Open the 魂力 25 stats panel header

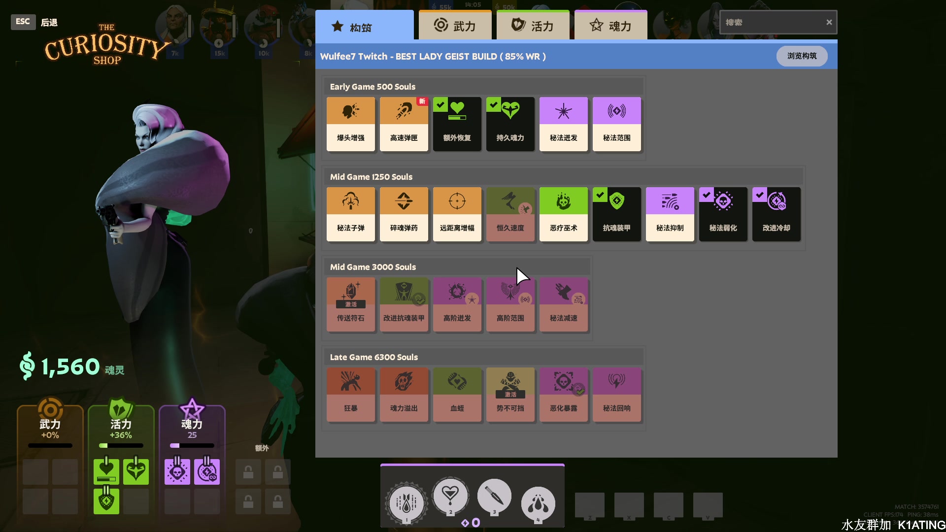(x=192, y=424)
